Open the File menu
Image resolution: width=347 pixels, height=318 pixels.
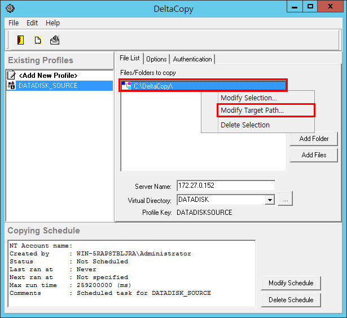[14, 23]
